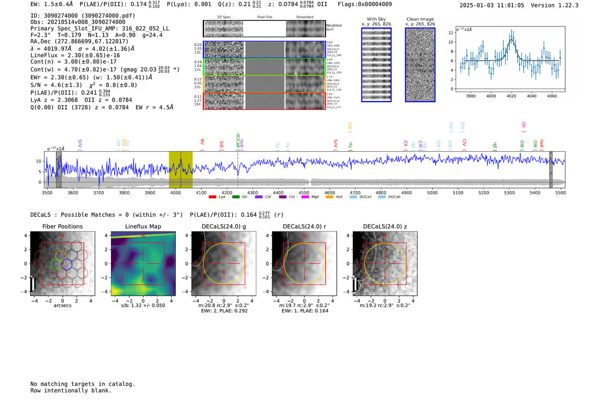Click the 'Obs: 20210514v008_3090274000' line
The width and height of the screenshot is (609, 414).
[x=78, y=22]
